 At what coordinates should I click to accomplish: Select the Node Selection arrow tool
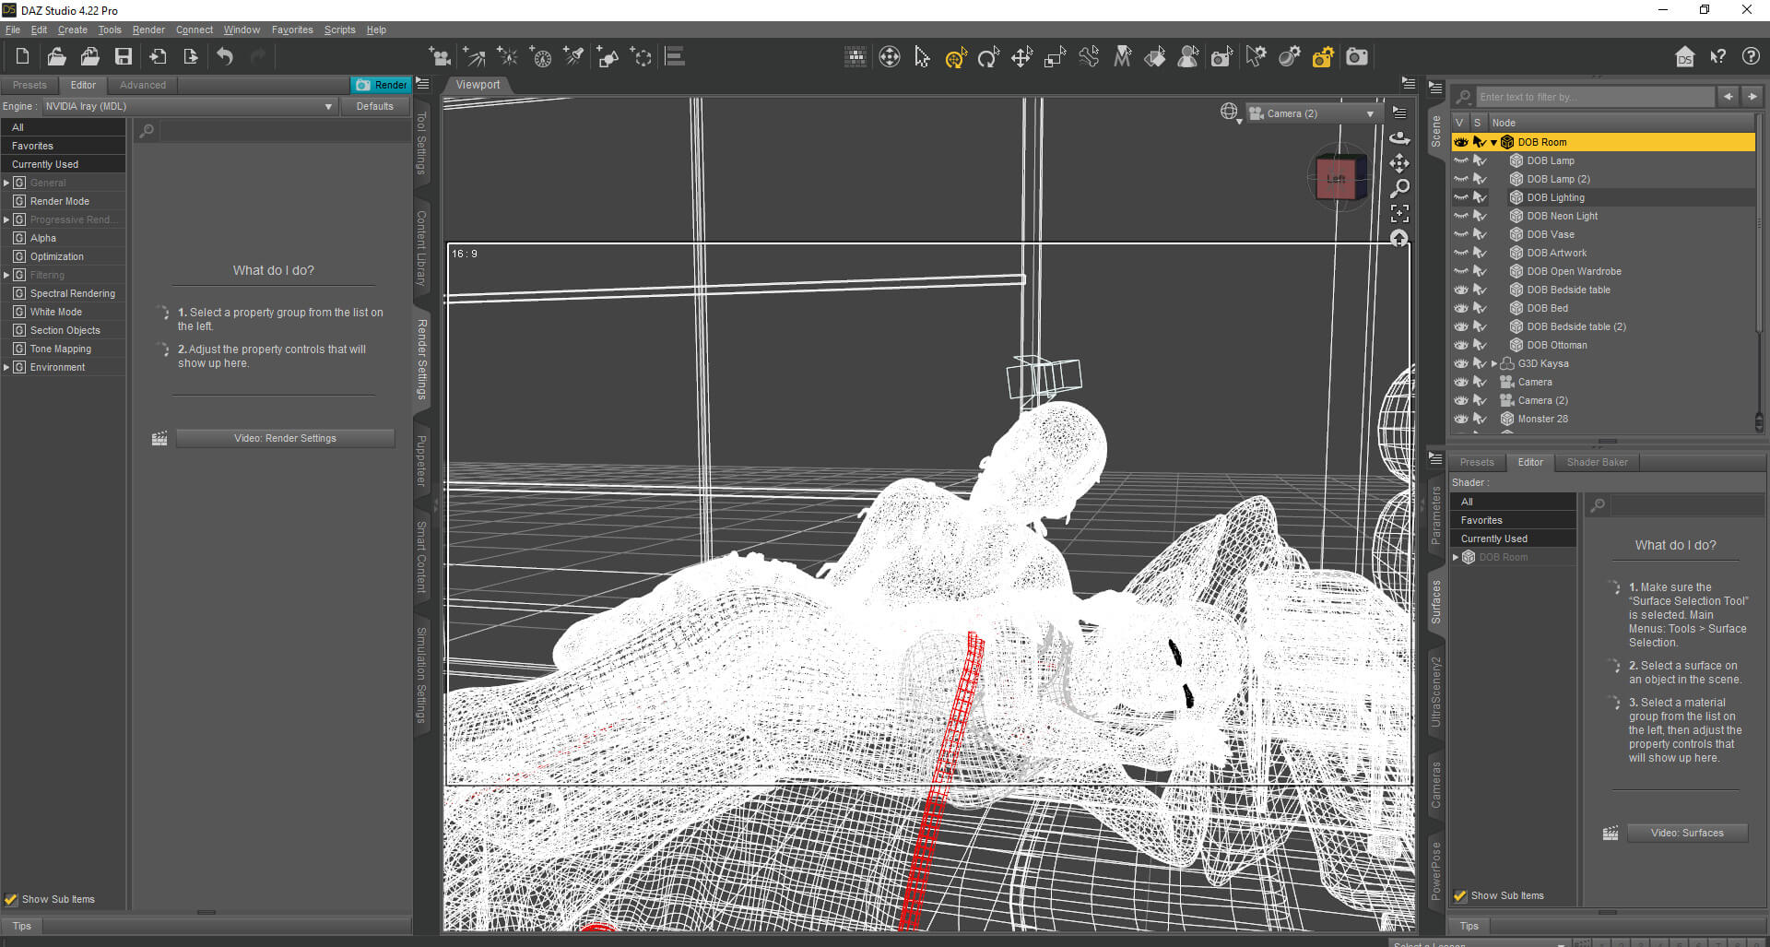[922, 57]
